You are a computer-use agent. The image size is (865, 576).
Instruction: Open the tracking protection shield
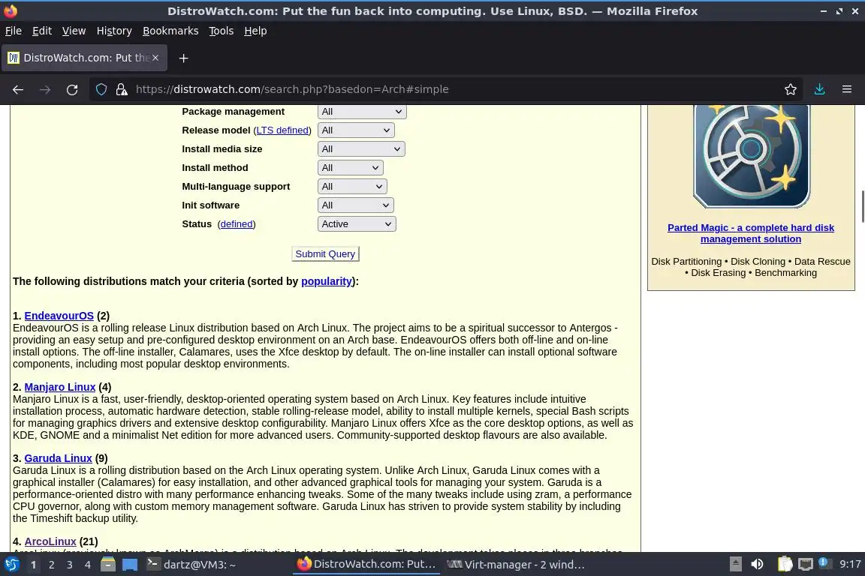(x=101, y=89)
